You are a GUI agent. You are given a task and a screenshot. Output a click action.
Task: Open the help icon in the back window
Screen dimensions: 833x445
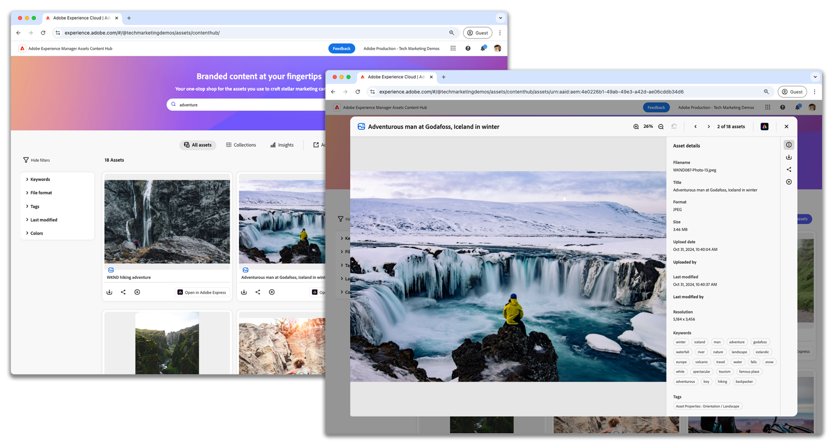(468, 48)
